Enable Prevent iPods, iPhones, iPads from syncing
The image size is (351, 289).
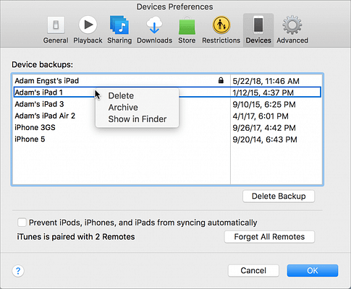pyautogui.click(x=22, y=223)
